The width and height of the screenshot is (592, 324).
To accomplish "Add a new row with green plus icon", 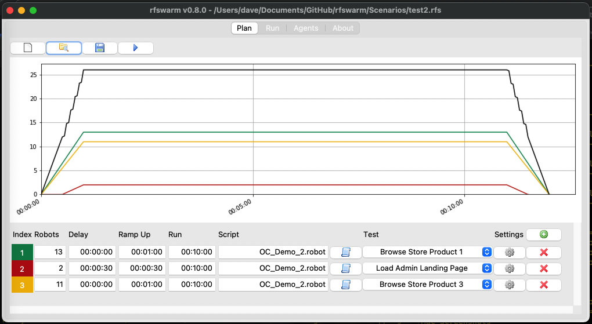I will point(544,234).
